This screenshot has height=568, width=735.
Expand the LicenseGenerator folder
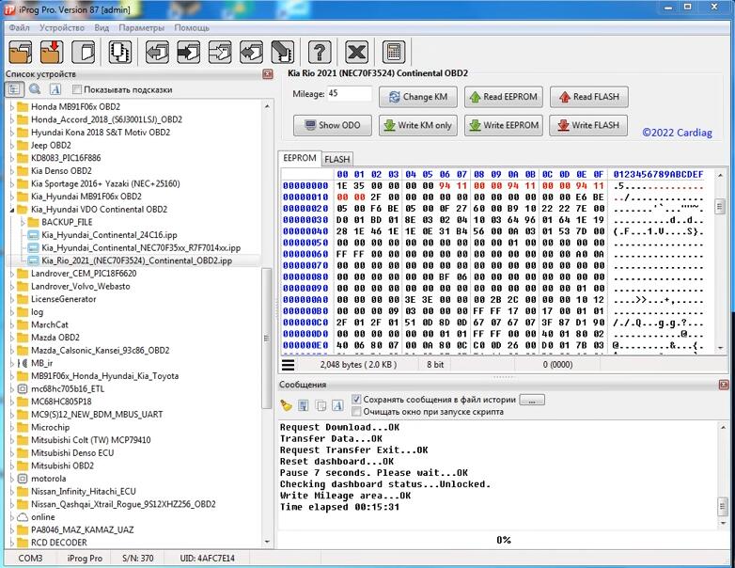[11, 299]
